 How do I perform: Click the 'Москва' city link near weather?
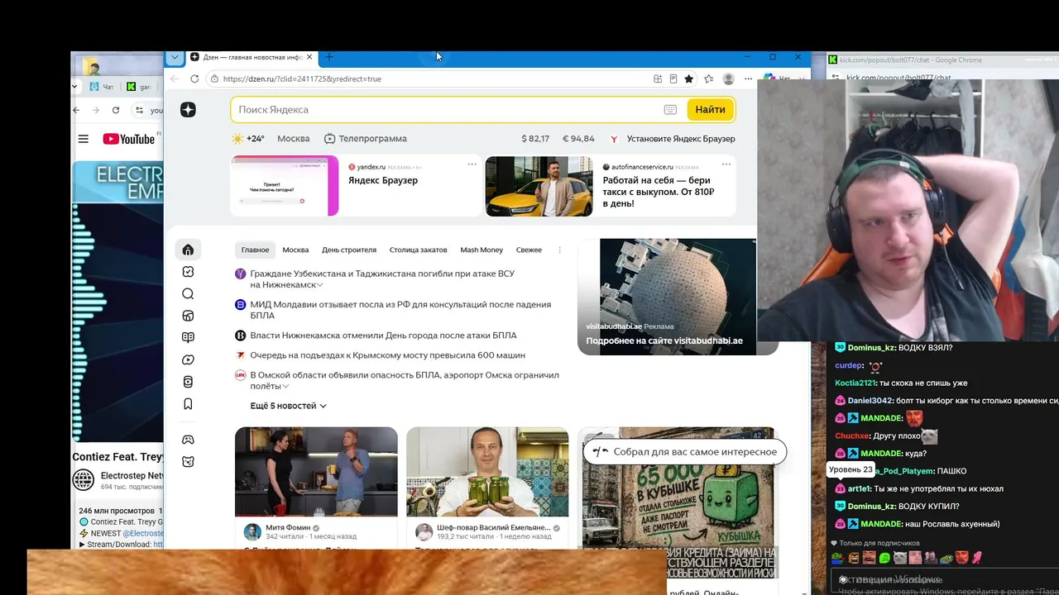[x=294, y=139]
